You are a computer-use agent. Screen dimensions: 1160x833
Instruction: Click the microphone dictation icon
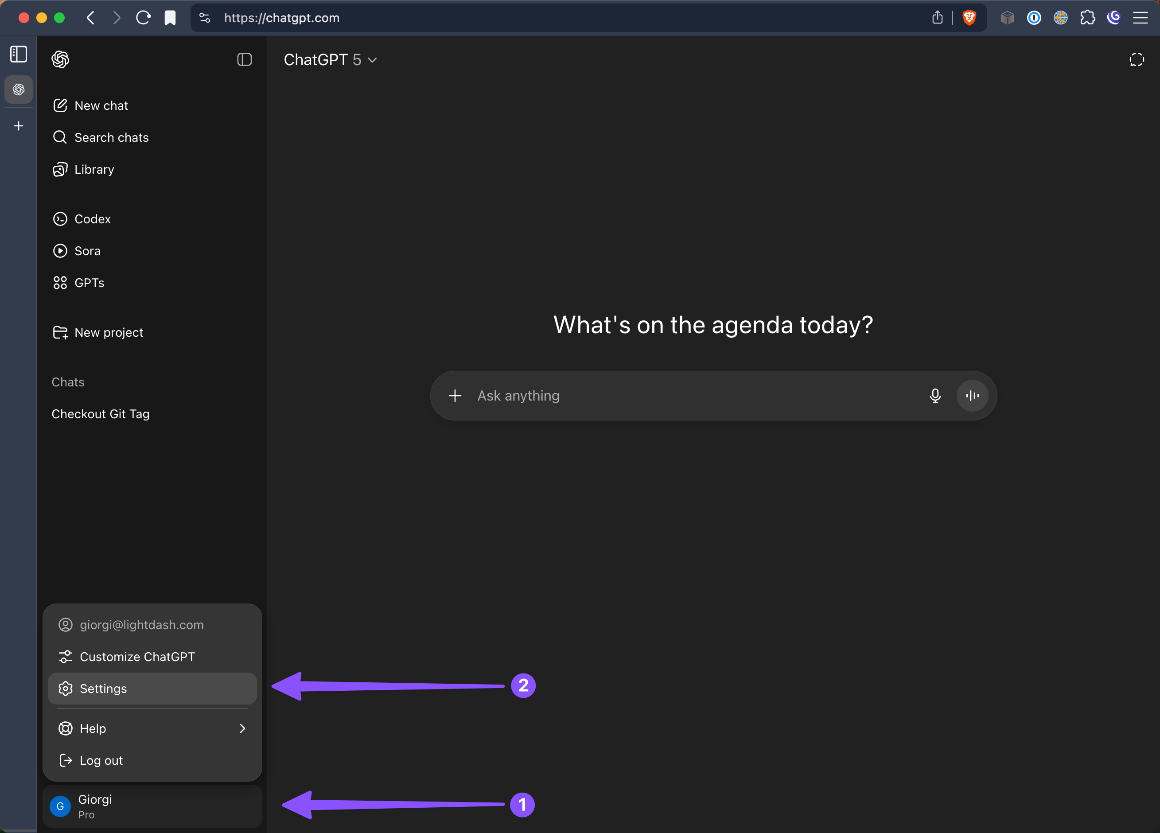tap(935, 396)
